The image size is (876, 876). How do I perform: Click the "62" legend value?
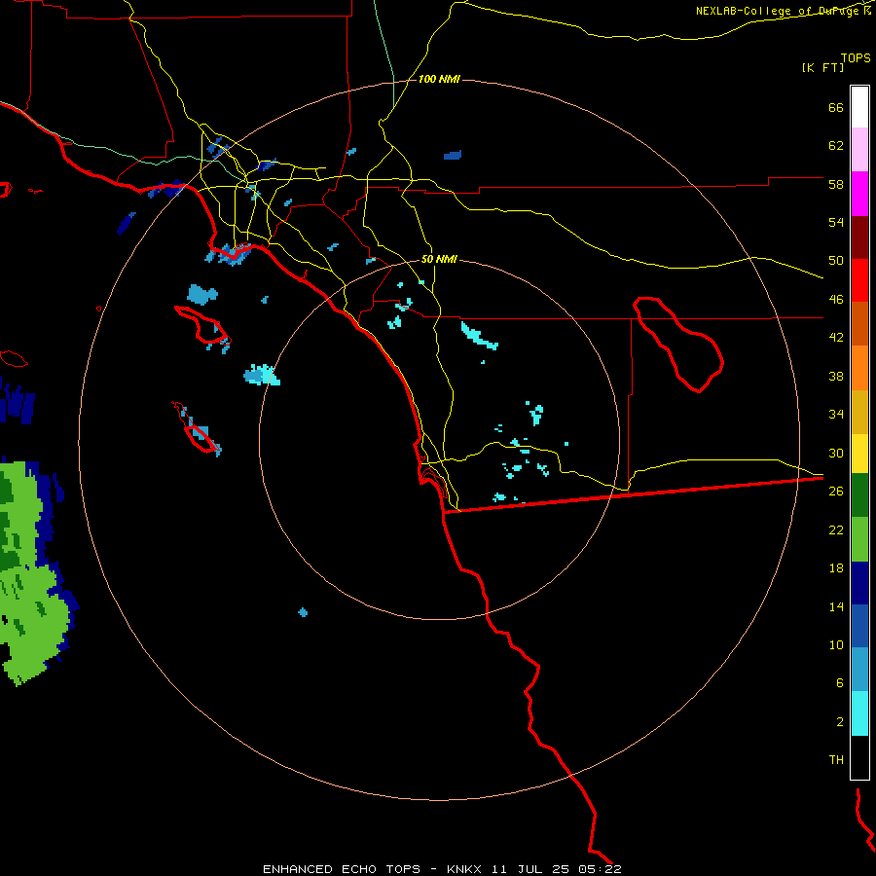click(836, 146)
